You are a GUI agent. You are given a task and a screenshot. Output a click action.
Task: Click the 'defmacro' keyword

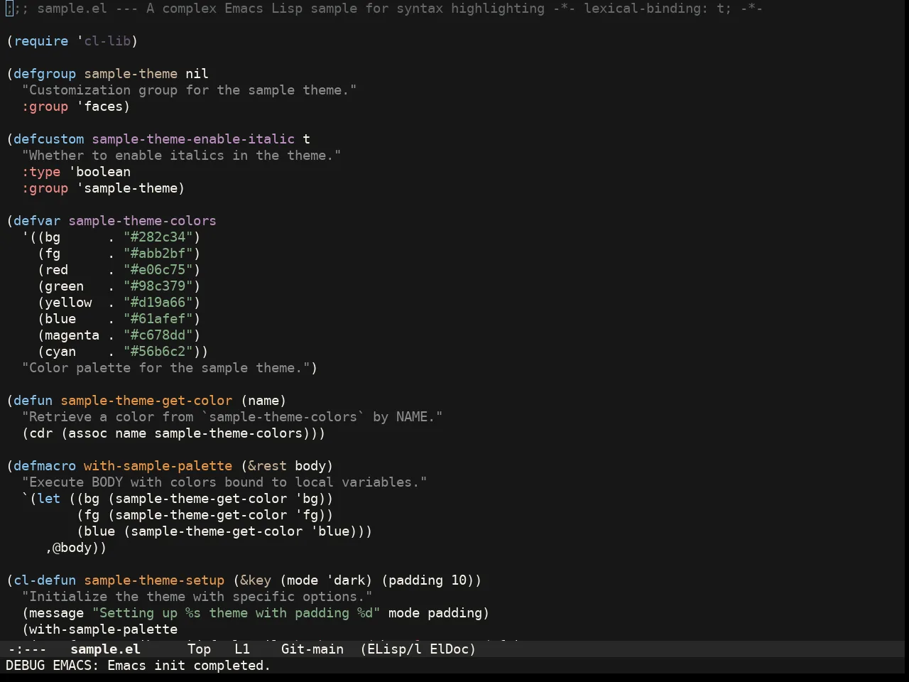45,466
